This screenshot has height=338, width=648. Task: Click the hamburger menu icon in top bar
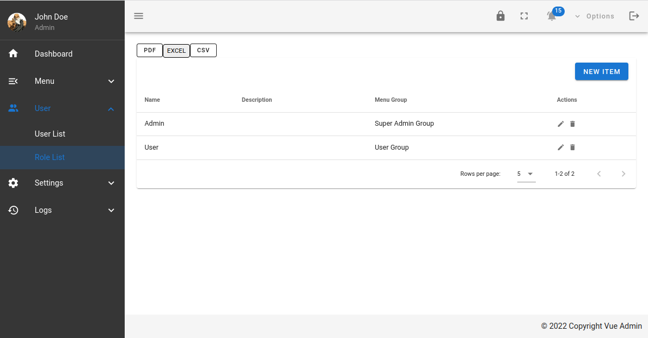139,16
